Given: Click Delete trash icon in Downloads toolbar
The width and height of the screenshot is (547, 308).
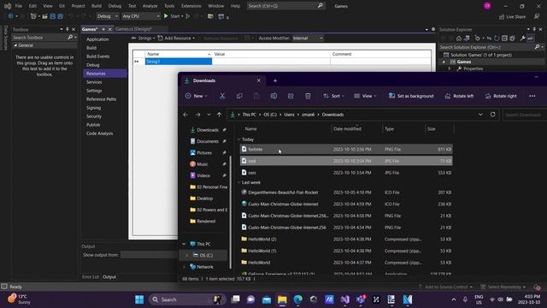Looking at the screenshot, I should [x=308, y=96].
